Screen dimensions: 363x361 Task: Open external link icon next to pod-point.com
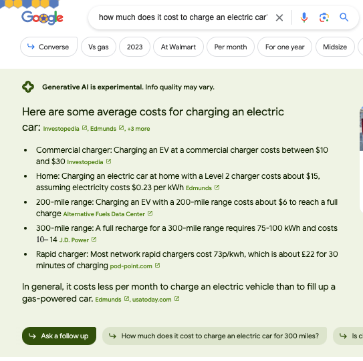pyautogui.click(x=157, y=266)
